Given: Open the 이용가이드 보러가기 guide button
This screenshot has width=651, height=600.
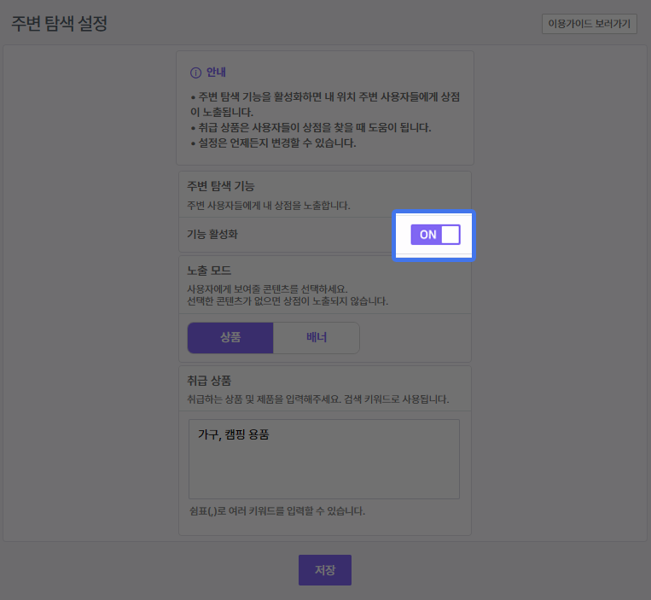Looking at the screenshot, I should point(589,24).
